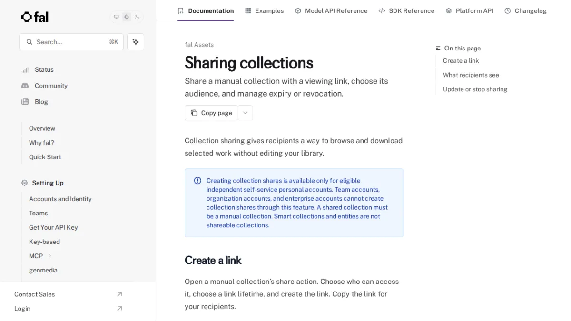The image size is (571, 321).
Task: Switch to dark theme mode
Action: pos(137,17)
